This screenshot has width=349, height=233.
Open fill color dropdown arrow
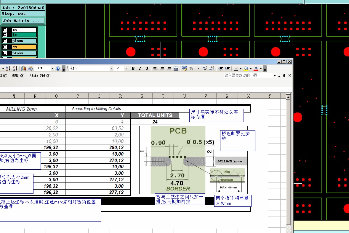(251, 69)
